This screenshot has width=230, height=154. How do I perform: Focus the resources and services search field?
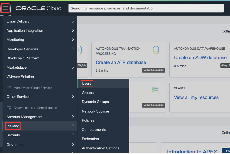146,8
